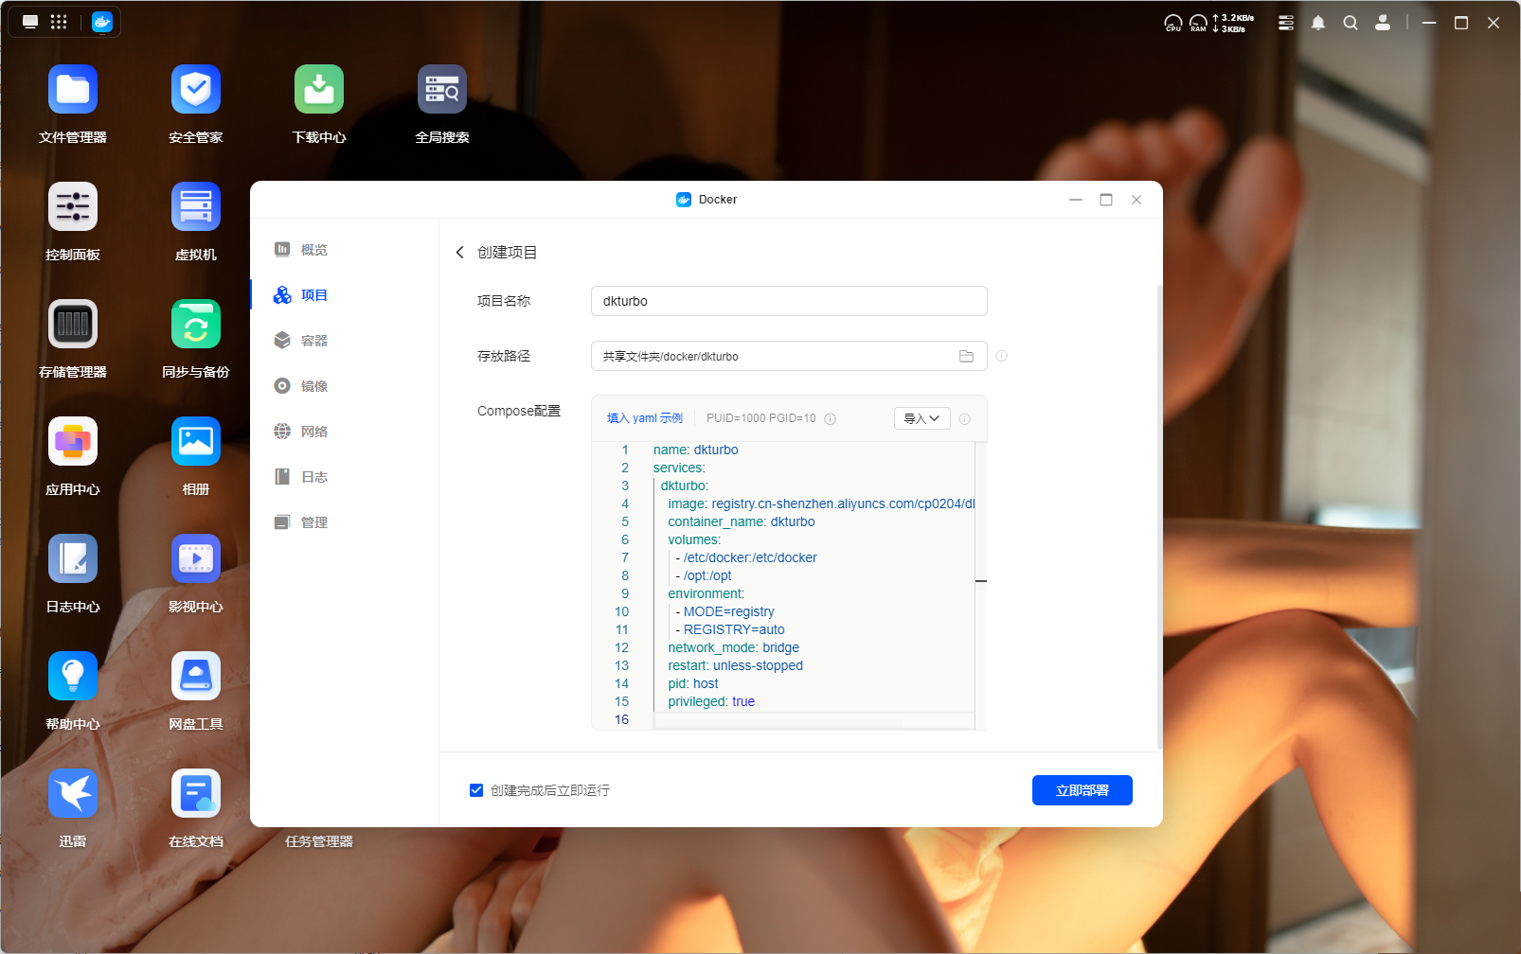
Task: Expand the 导入 dropdown
Action: [922, 418]
